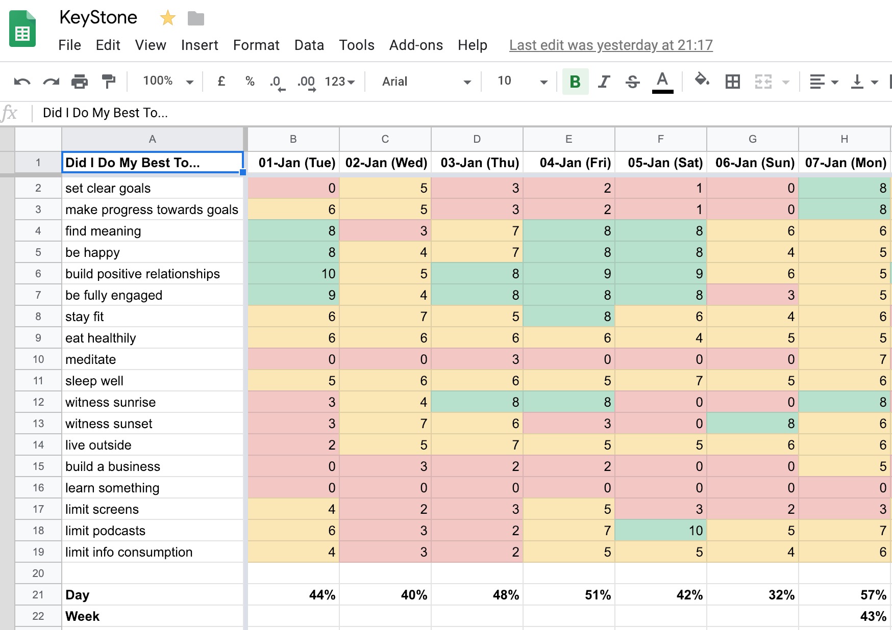Image resolution: width=892 pixels, height=630 pixels.
Task: Move spreadsheet to a folder
Action: pos(195,18)
